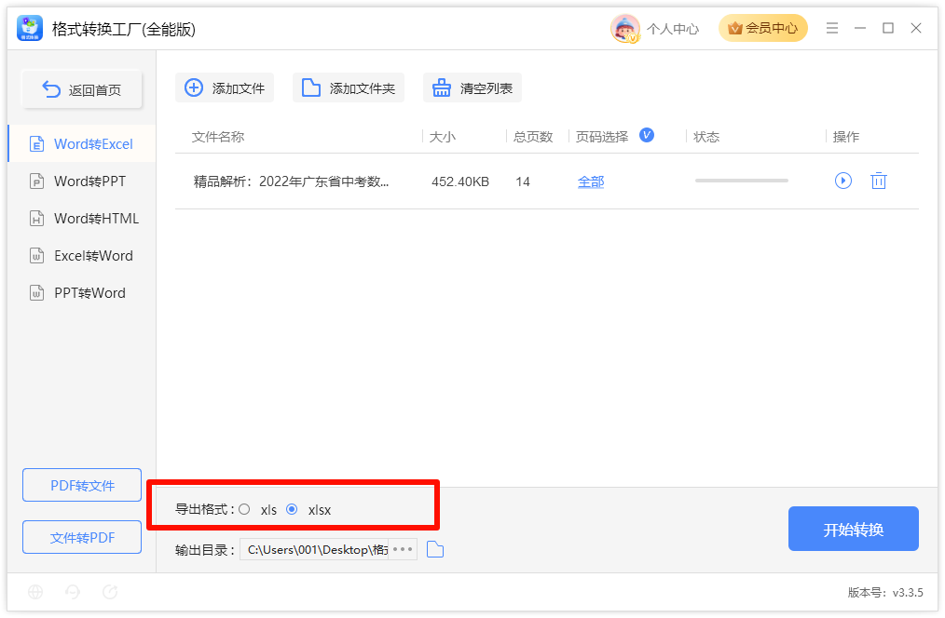Click the 状态 column header

(x=706, y=137)
